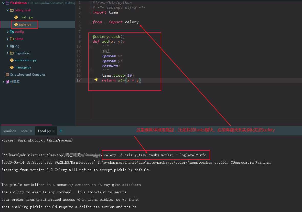Select manage.py in the project tree
The image size is (302, 212).
(x=23, y=67)
